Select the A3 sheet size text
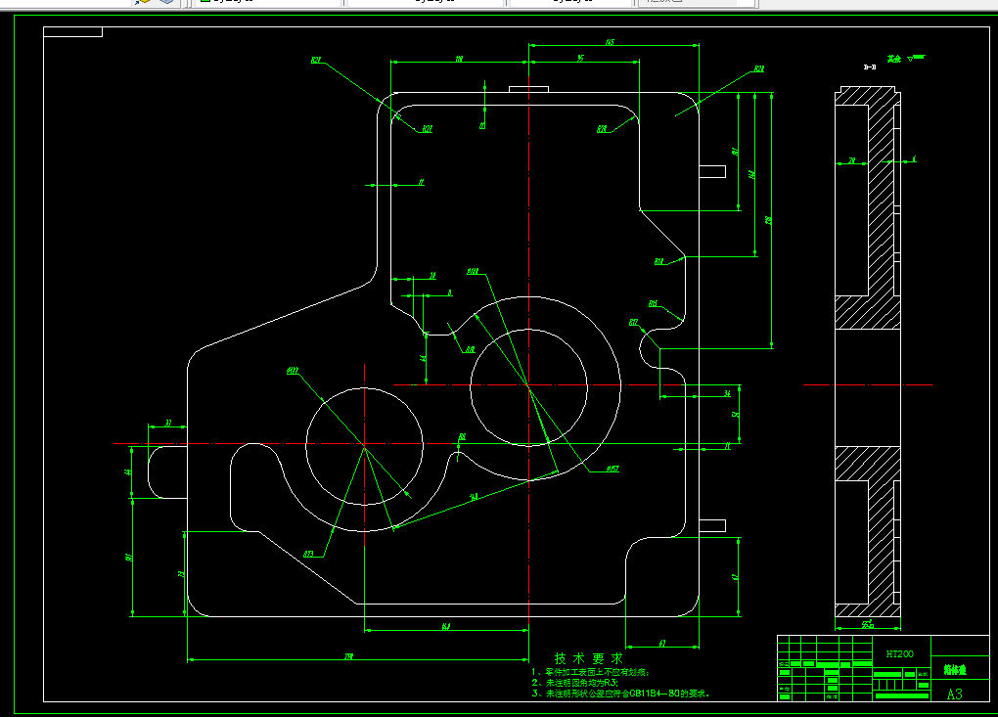This screenshot has width=998, height=717. (955, 695)
